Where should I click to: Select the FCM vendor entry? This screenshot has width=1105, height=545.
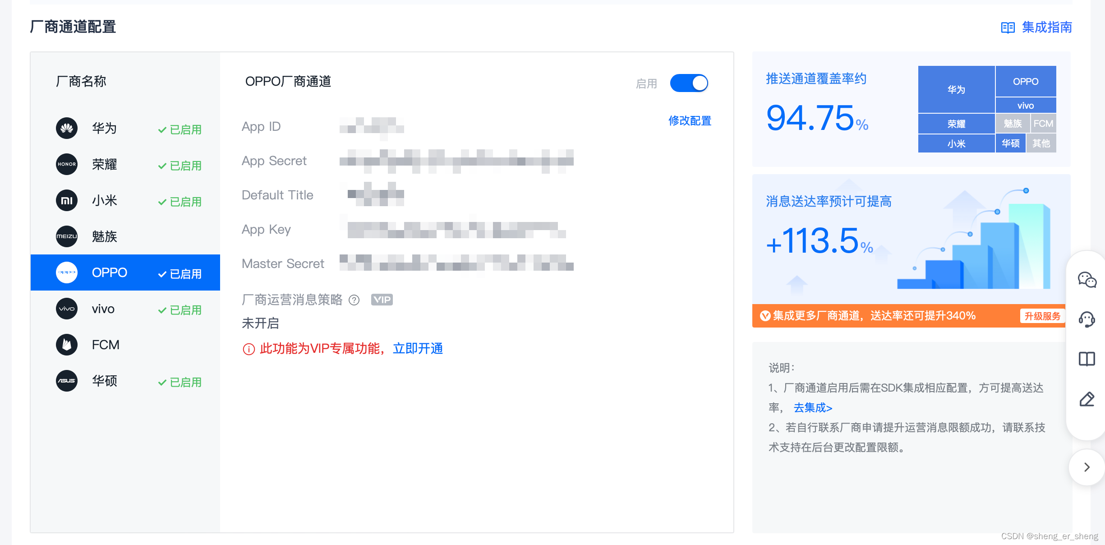(x=125, y=345)
